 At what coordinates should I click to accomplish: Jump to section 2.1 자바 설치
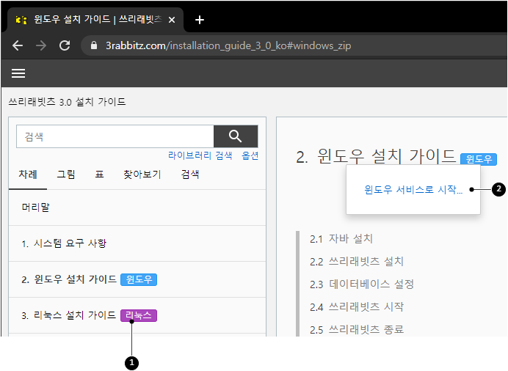[341, 239]
